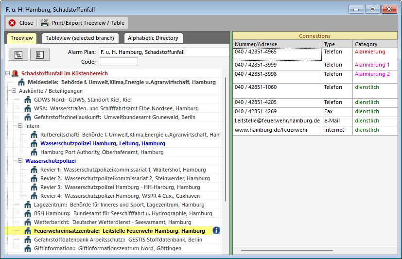Click the collapse tree icon button
This screenshot has height=259, width=402.
[x=40, y=54]
